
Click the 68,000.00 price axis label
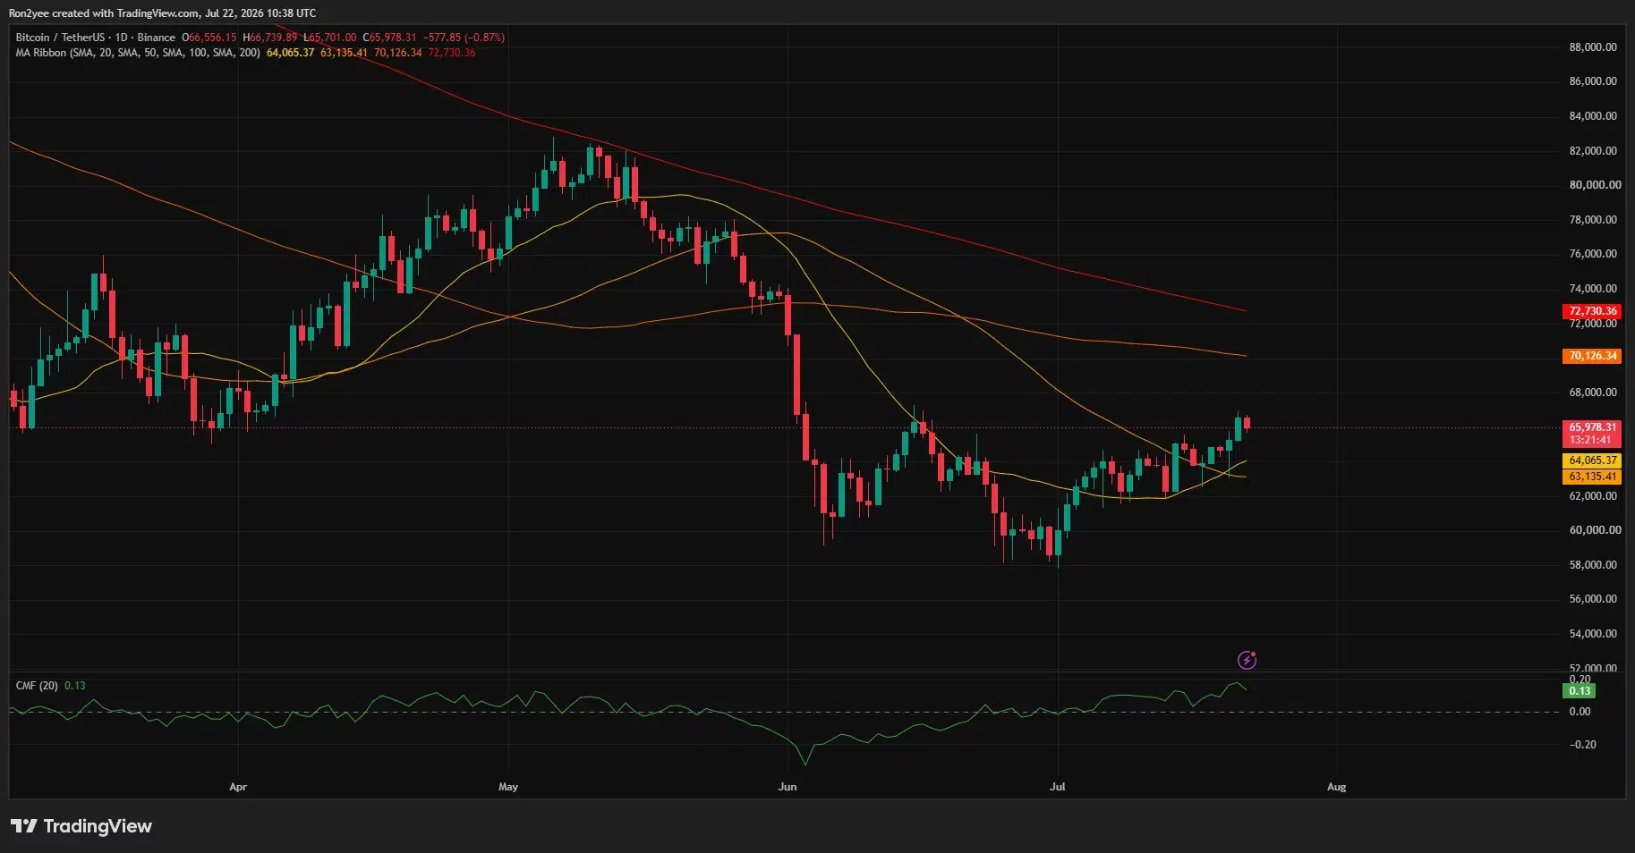coord(1593,393)
